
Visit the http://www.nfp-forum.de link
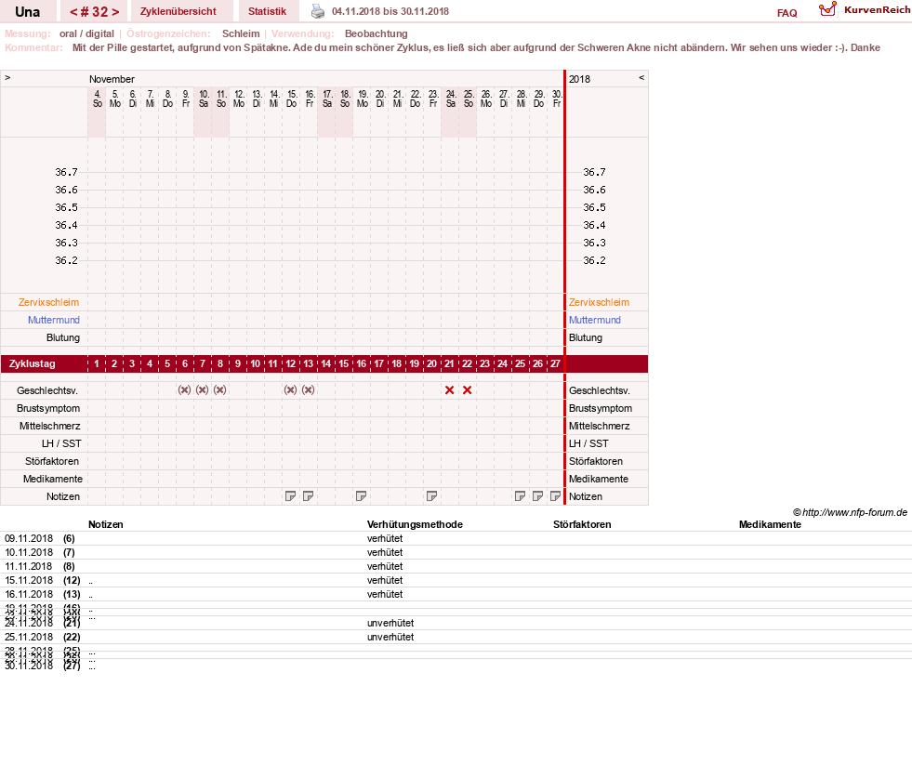854,512
